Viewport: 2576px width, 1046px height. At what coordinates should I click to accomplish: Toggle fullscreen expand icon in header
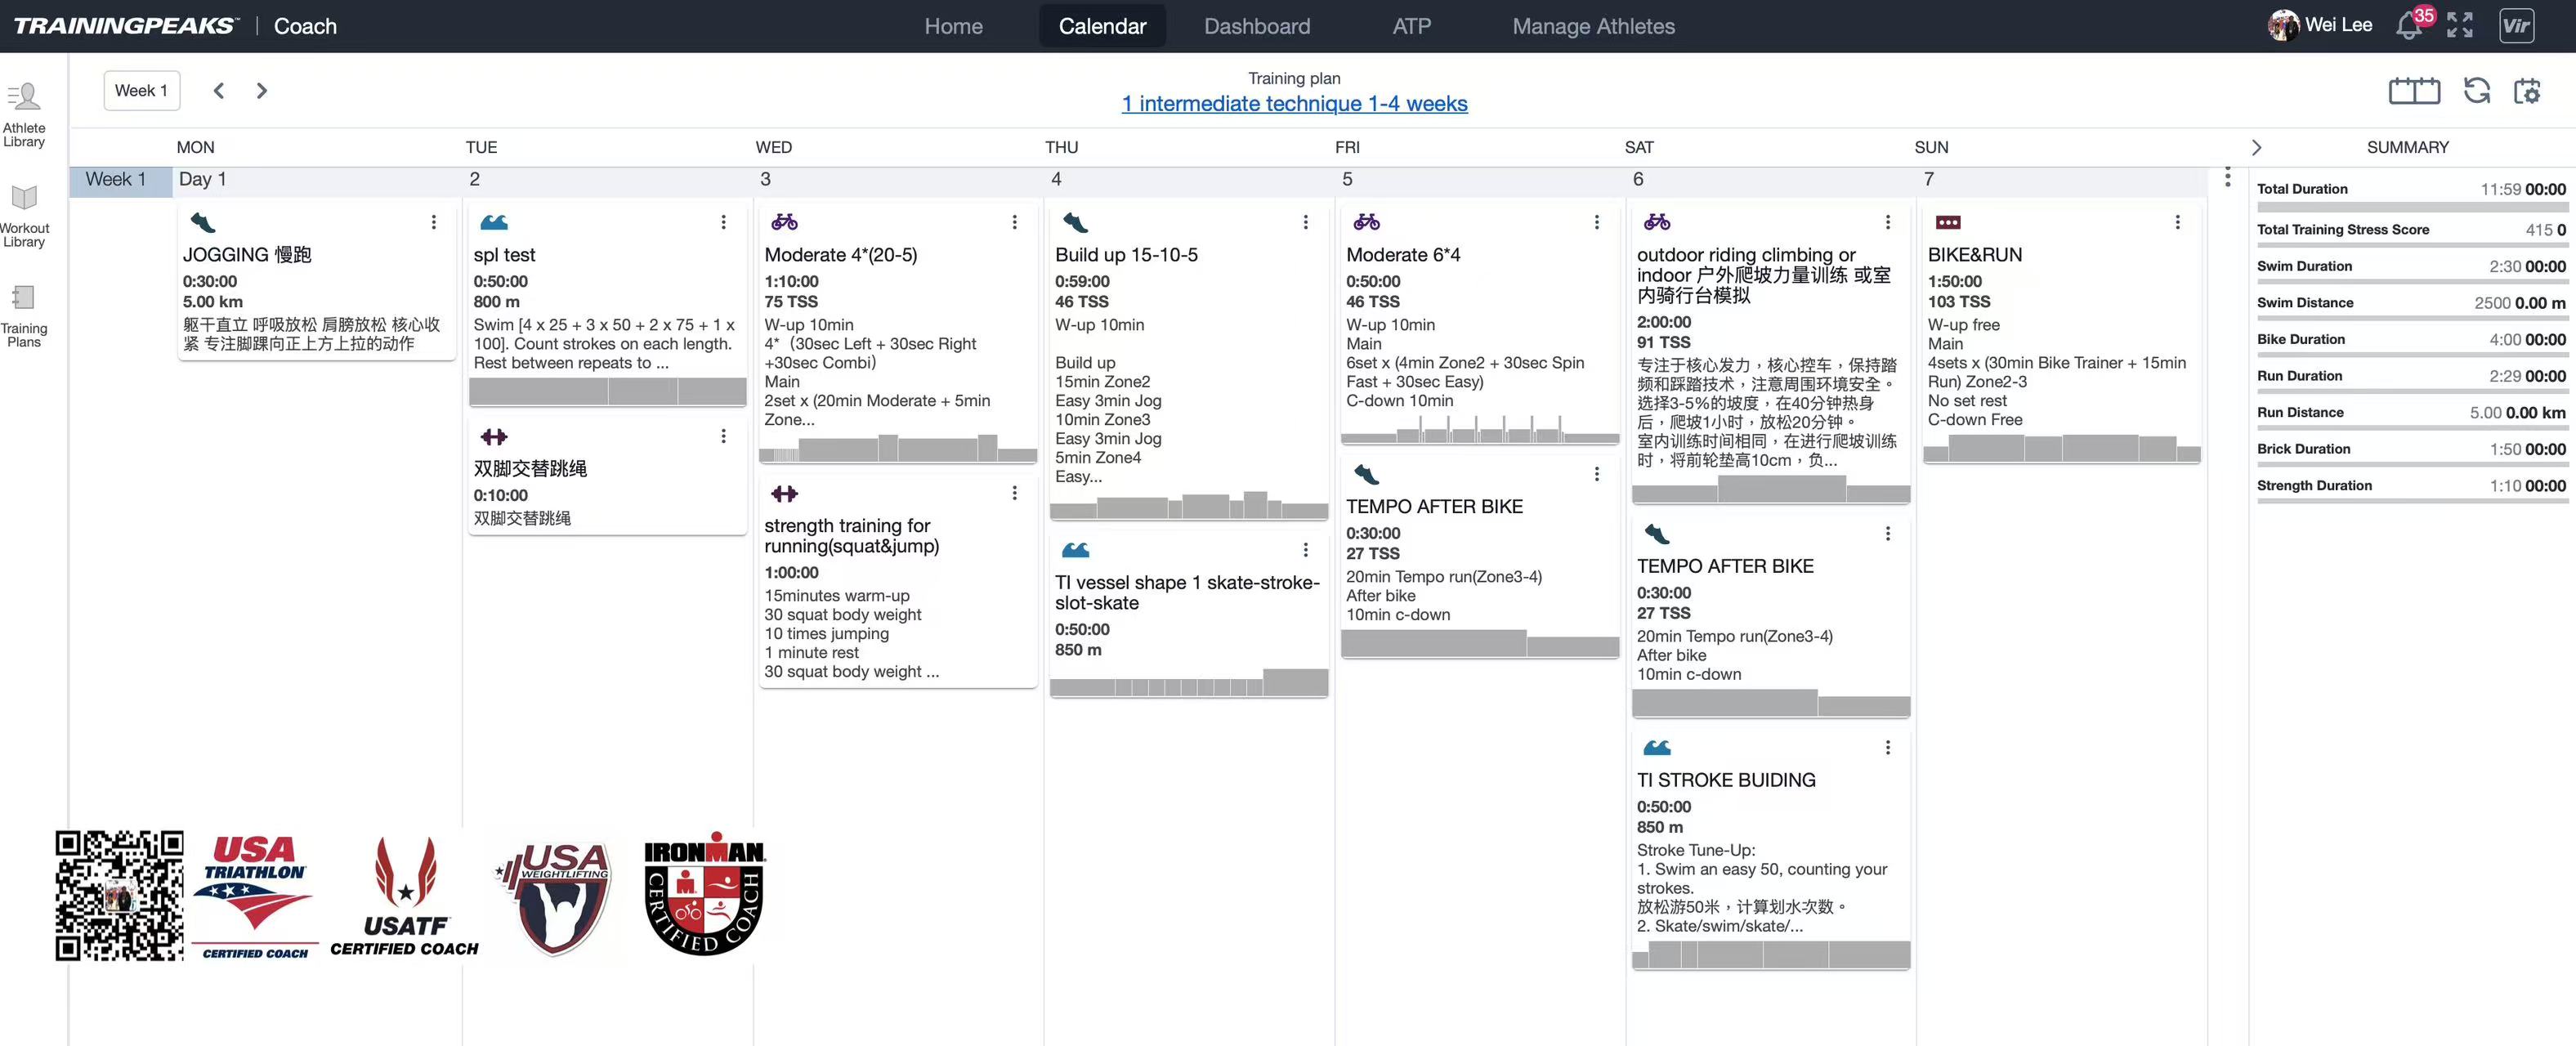click(x=2460, y=25)
